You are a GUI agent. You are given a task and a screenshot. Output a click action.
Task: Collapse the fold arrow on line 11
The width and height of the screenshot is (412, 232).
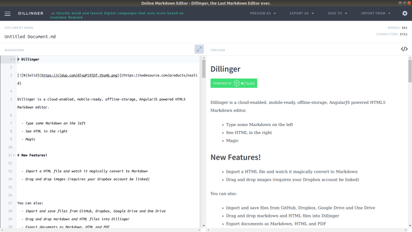point(14,155)
